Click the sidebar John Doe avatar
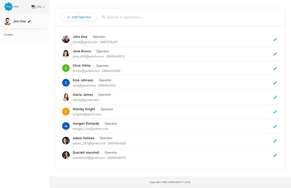Viewport: 291px width, 188px height. tap(8, 21)
